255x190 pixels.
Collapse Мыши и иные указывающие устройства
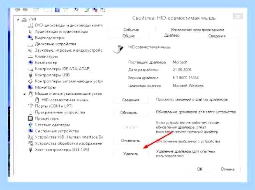coord(24,94)
